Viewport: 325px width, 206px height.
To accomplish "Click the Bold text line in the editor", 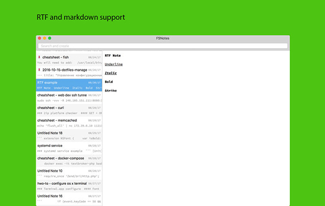I will (x=109, y=82).
